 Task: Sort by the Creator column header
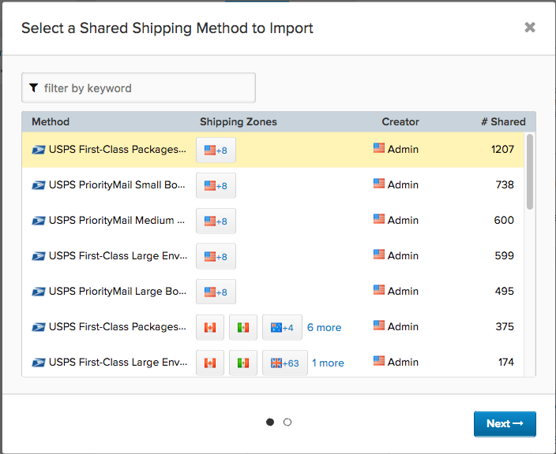tap(400, 121)
